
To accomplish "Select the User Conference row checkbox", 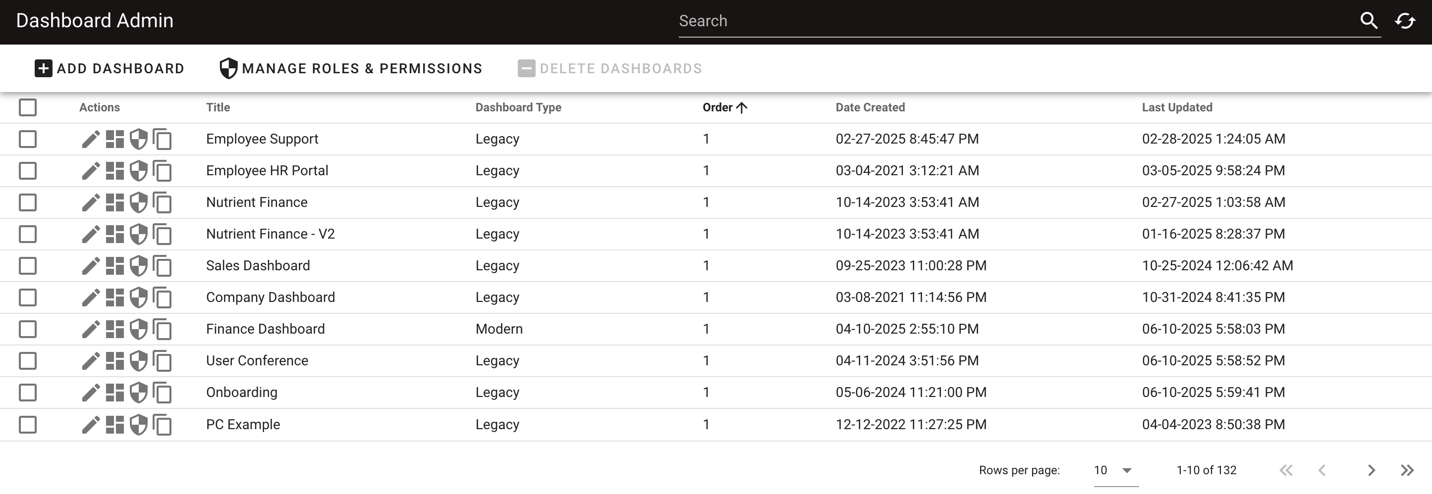I will [x=27, y=360].
